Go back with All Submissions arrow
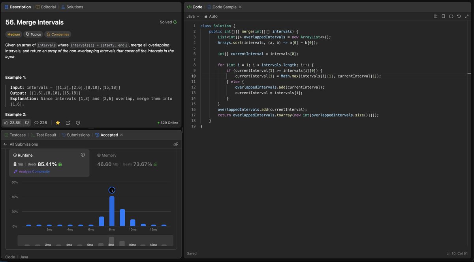This screenshot has height=262, width=474. pyautogui.click(x=5, y=144)
